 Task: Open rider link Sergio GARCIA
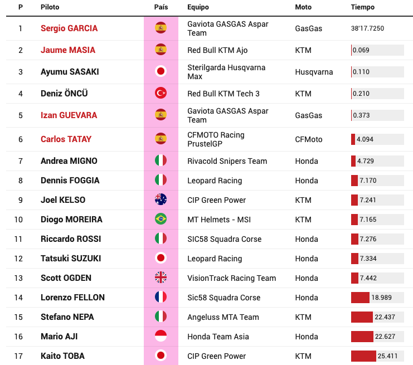click(x=69, y=28)
